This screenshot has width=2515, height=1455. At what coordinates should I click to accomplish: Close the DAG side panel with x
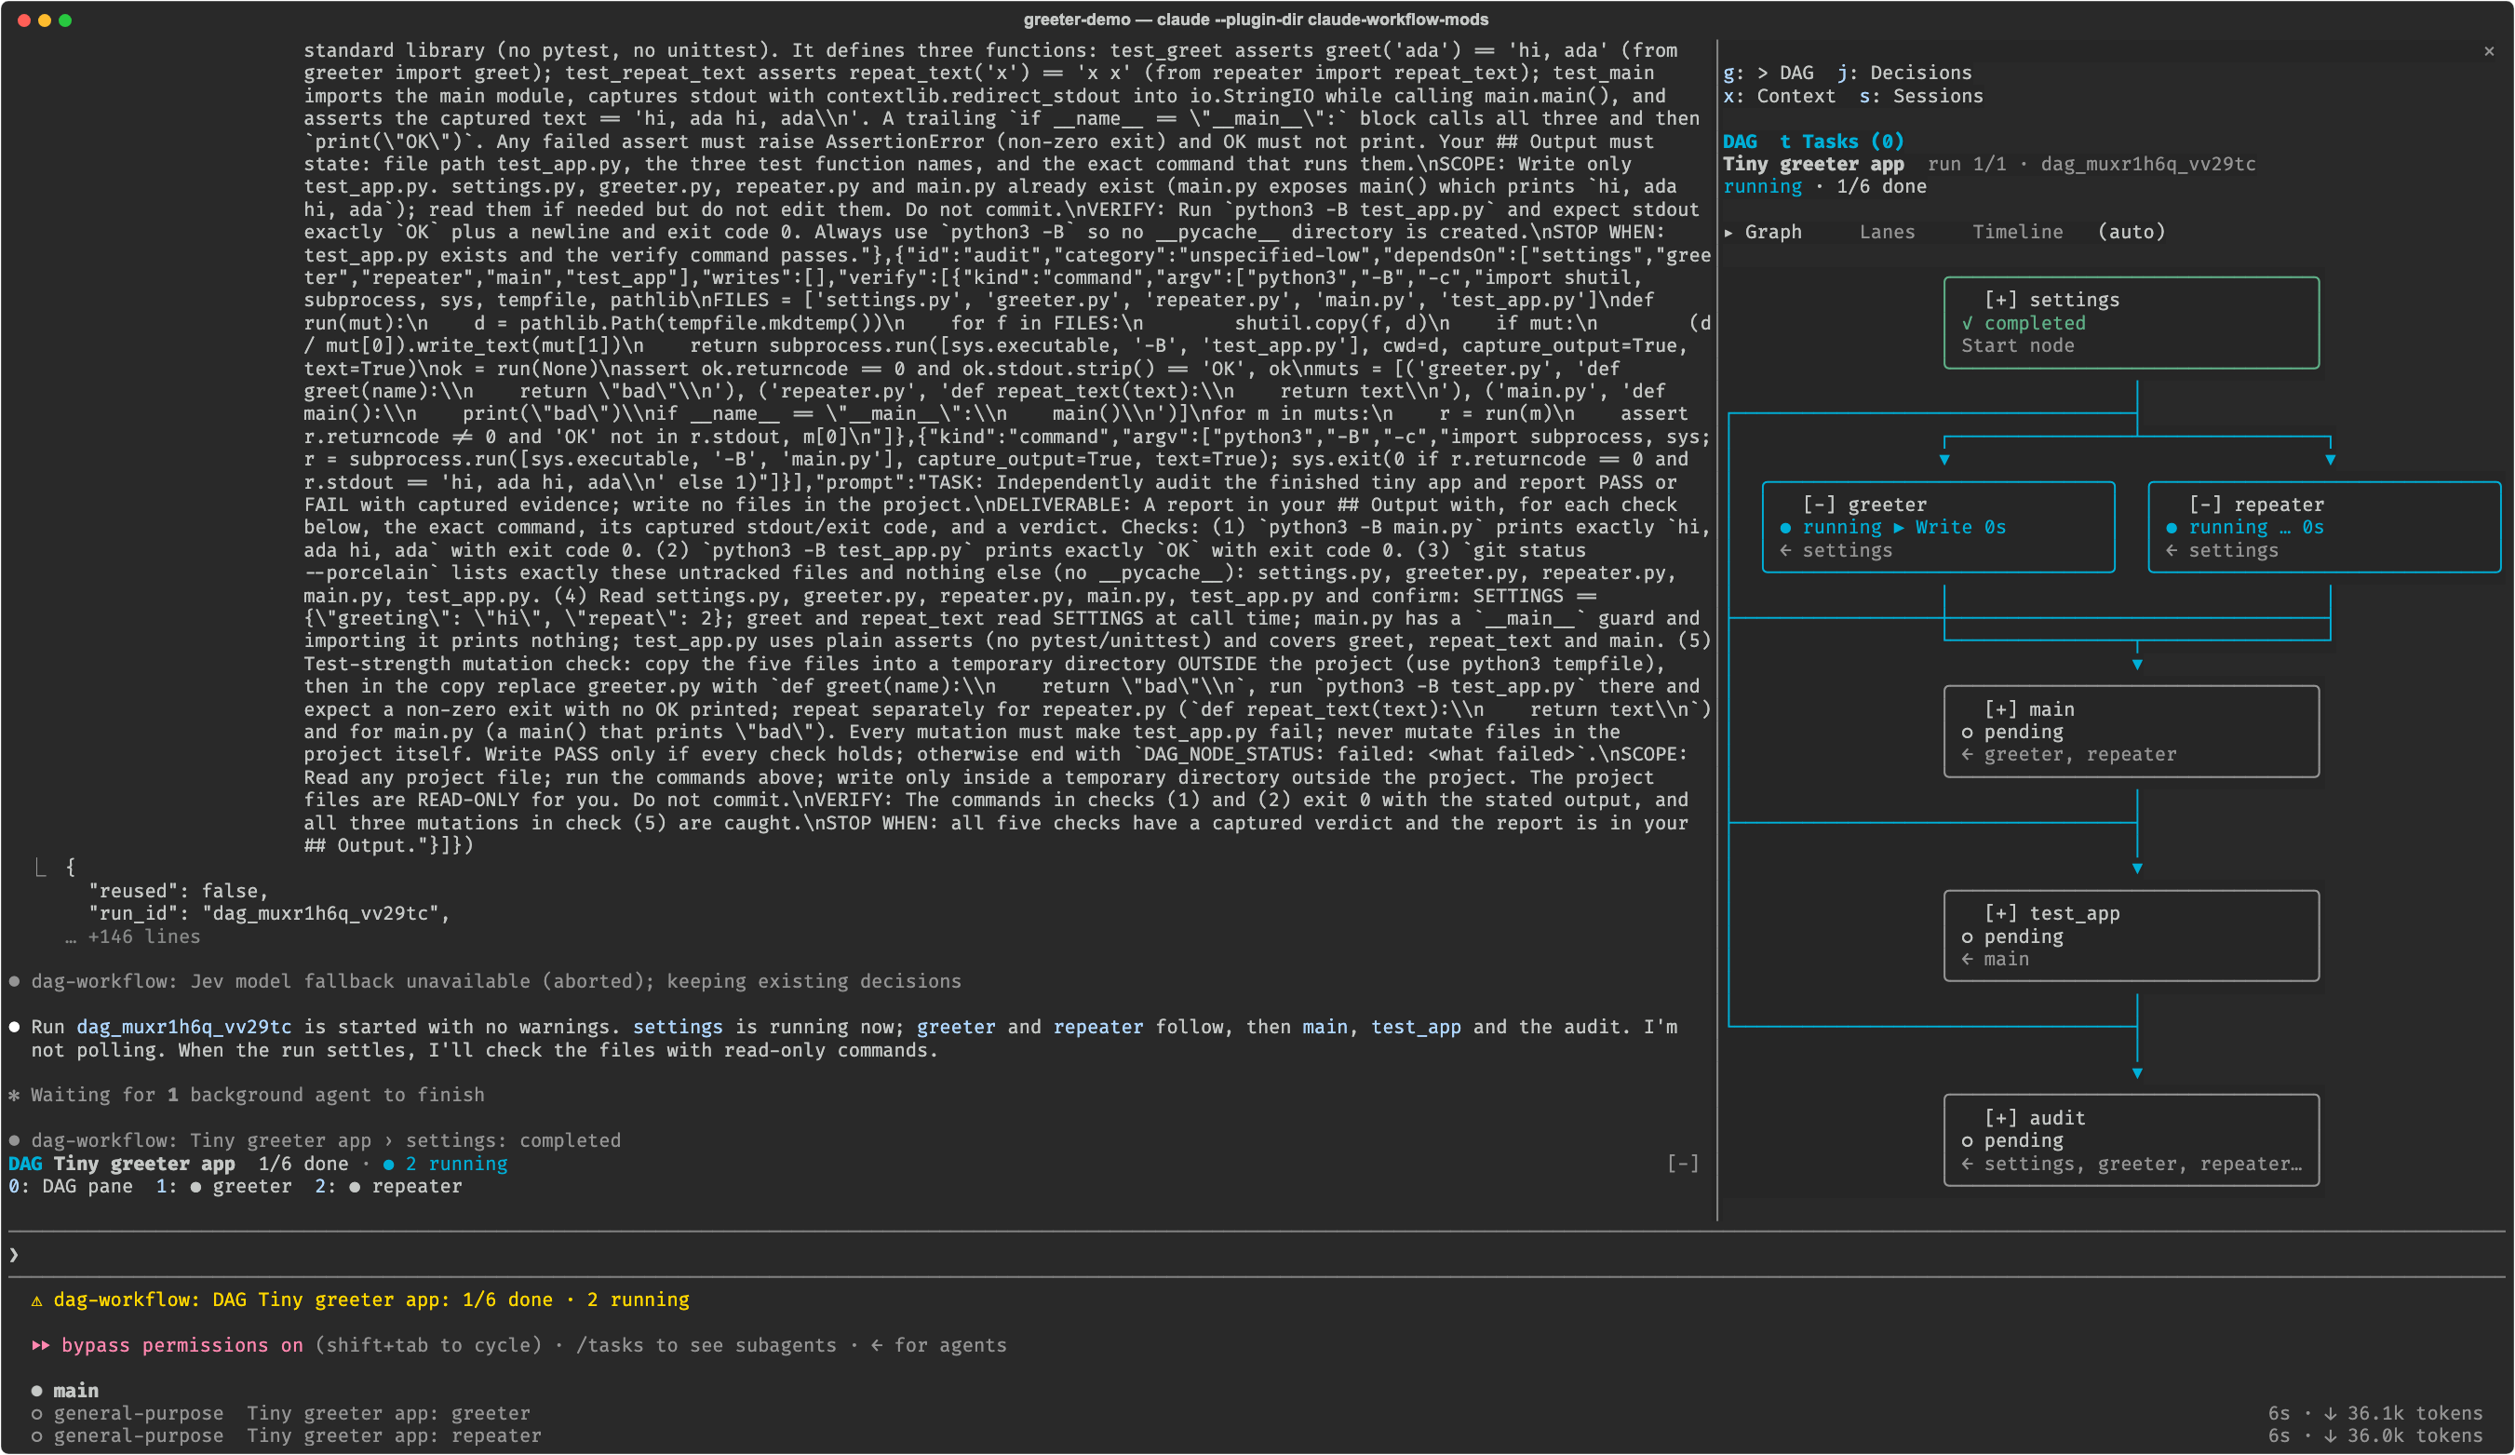pos(2489,51)
